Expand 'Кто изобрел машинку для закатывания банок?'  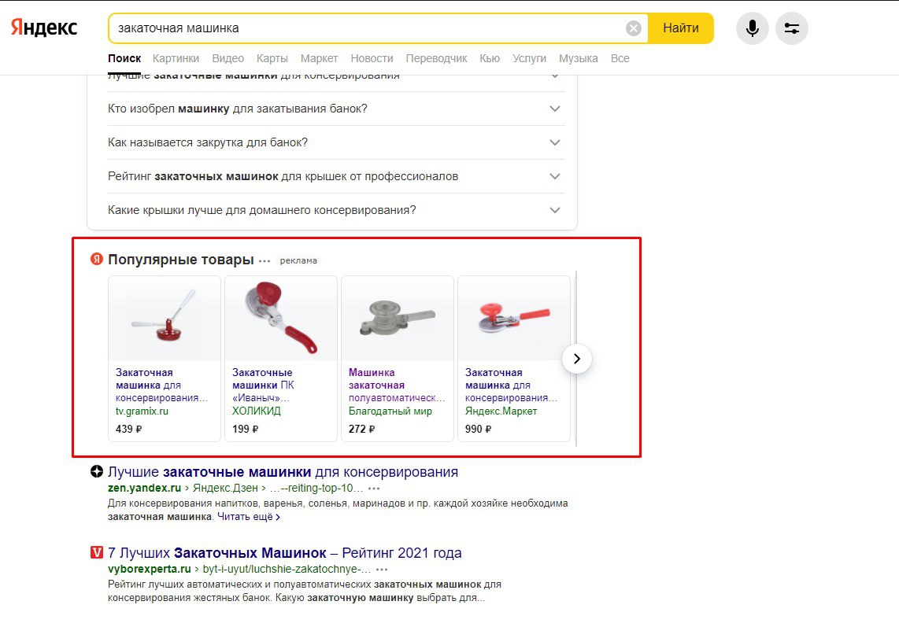337,109
